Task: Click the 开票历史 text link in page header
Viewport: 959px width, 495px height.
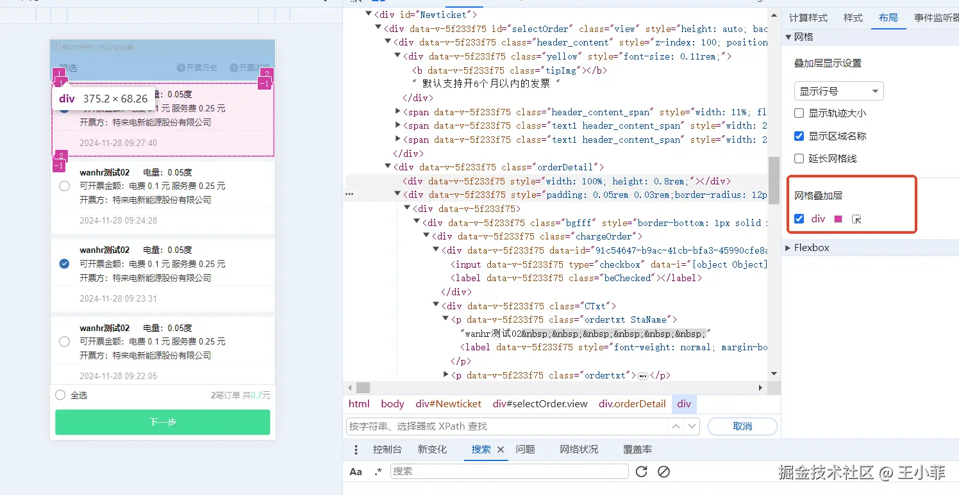Action: (202, 68)
